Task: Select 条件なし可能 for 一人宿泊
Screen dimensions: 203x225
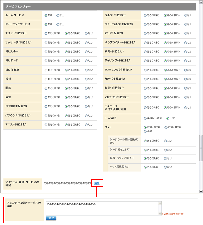Action: point(145,118)
